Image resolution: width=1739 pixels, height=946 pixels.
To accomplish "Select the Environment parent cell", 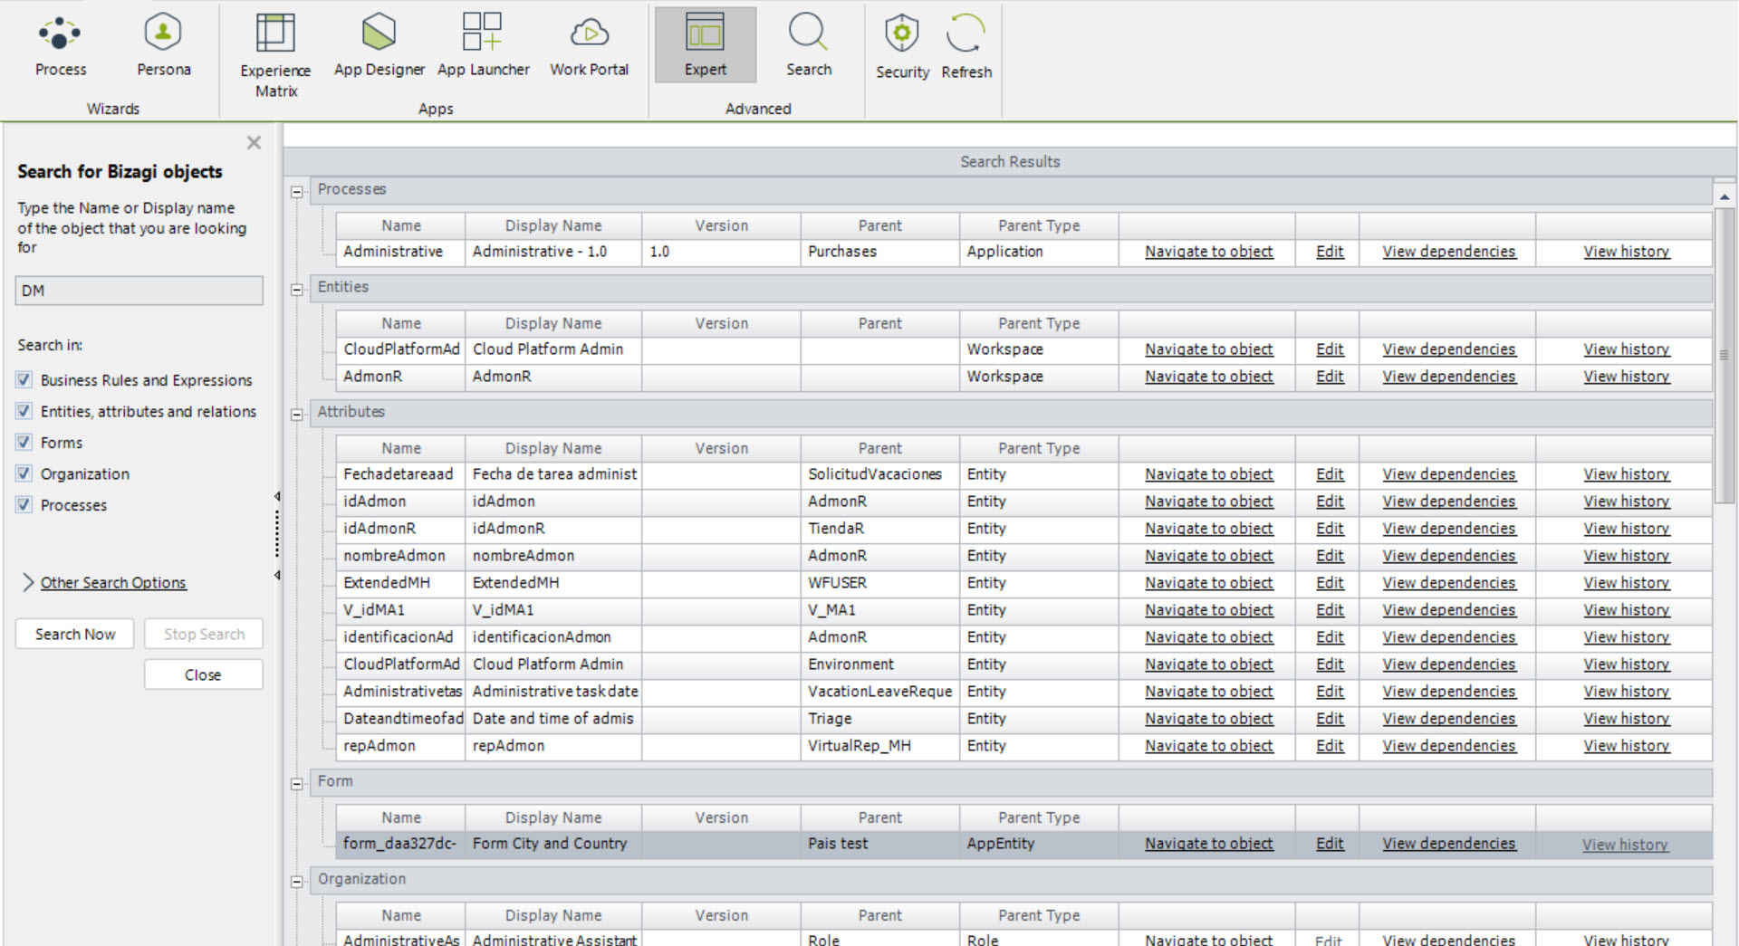I will tap(879, 664).
